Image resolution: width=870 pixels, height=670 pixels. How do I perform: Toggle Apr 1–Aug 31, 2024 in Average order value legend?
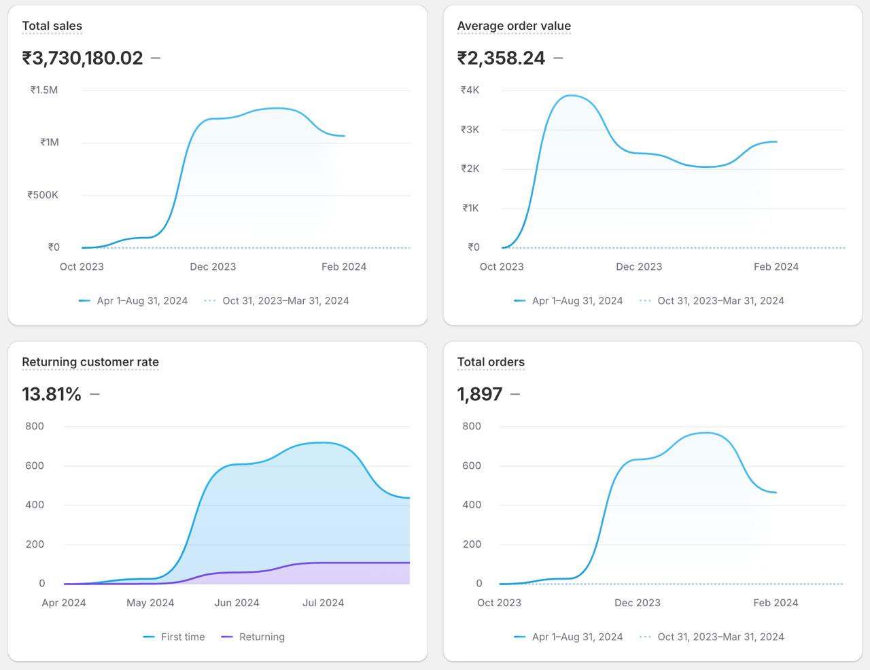[577, 301]
